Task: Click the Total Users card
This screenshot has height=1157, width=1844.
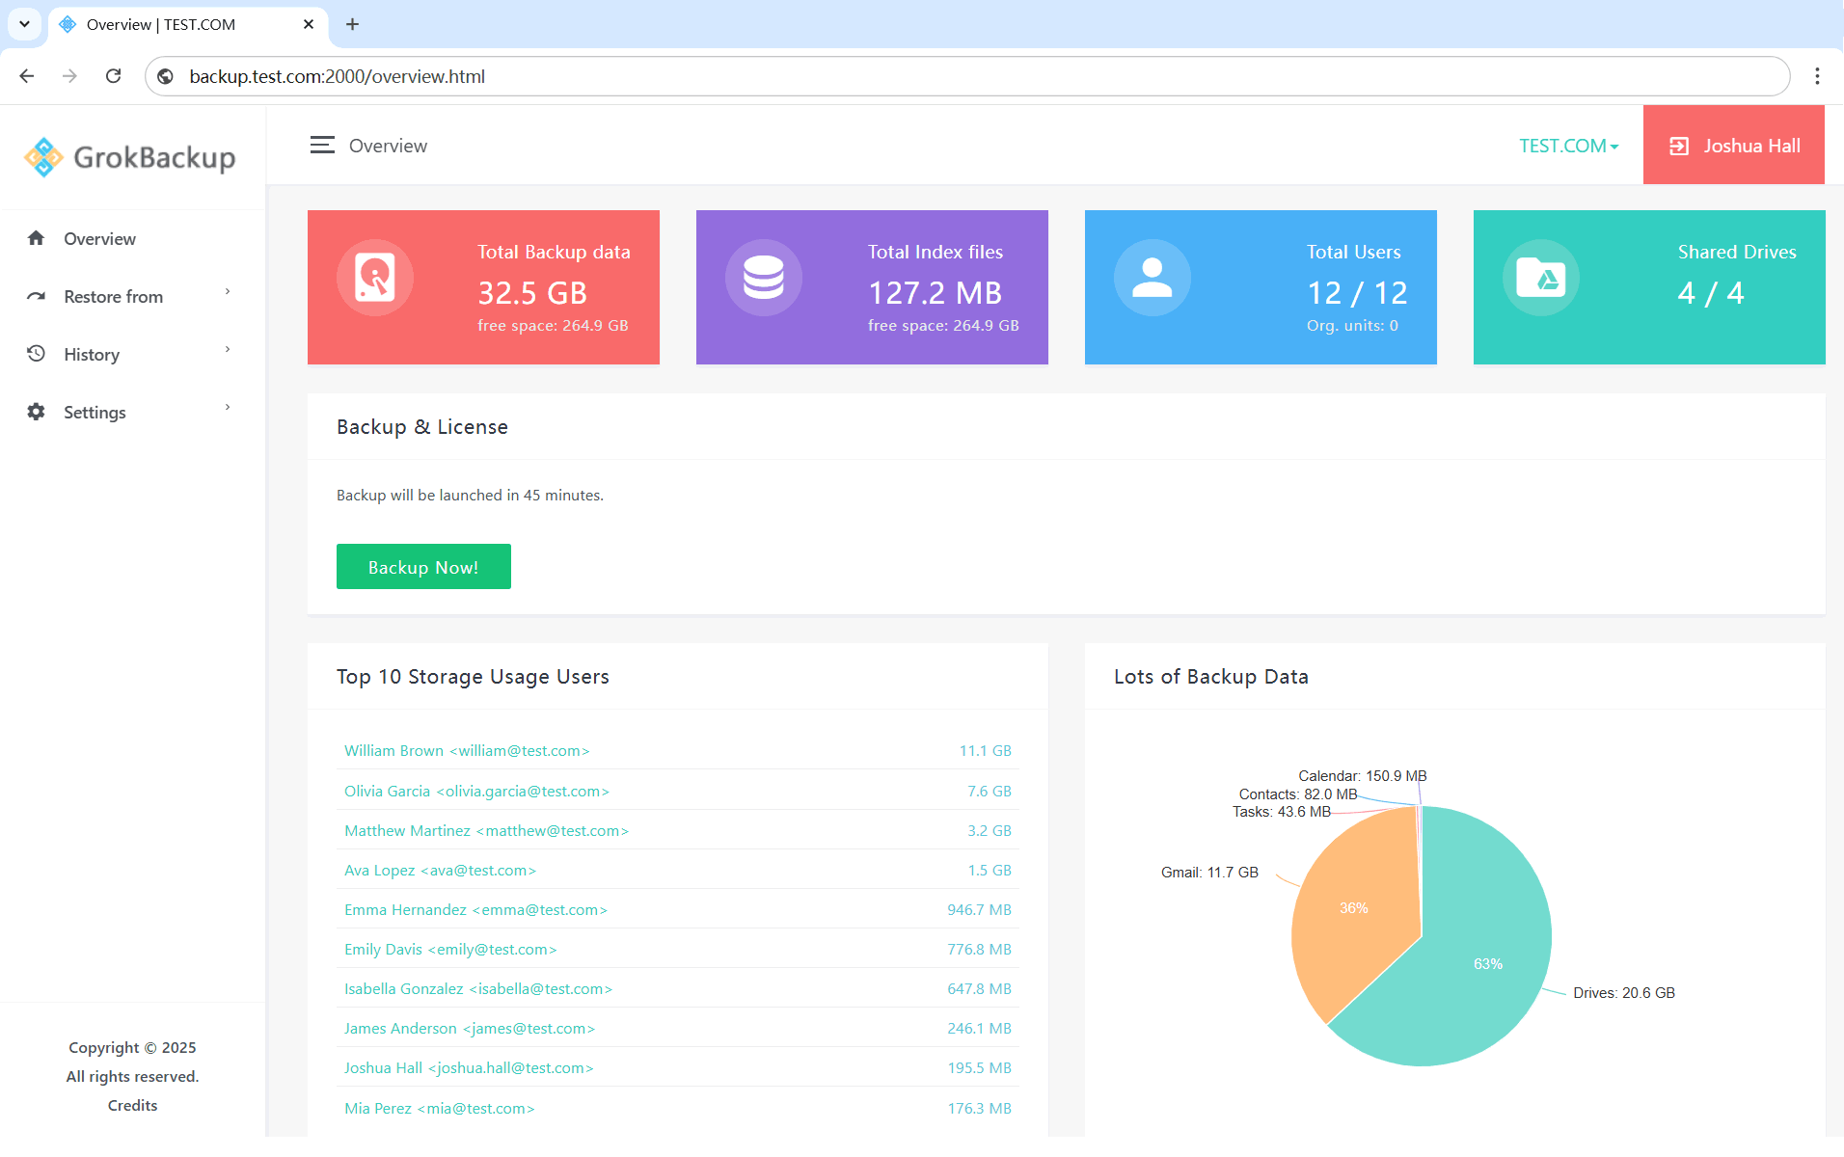Action: [1261, 287]
